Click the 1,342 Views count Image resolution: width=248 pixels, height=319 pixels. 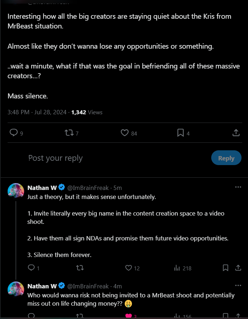pyautogui.click(x=87, y=112)
